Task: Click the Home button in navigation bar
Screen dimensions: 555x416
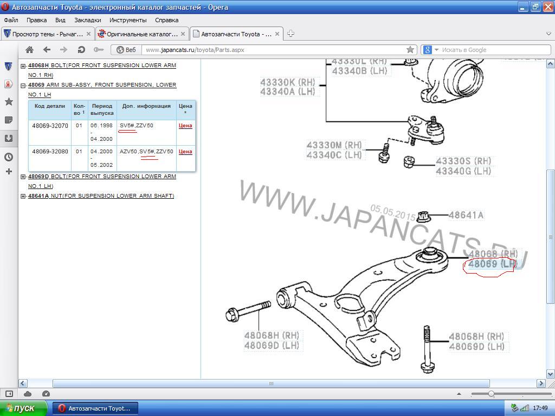Action: pyautogui.click(x=29, y=50)
